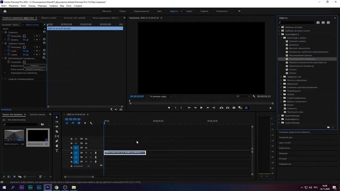This screenshot has height=191, width=340.
Task: Open Program monitor settings wrench
Action: 254,97
